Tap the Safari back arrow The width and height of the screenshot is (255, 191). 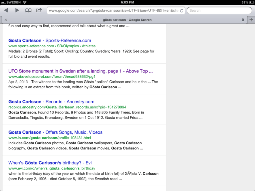6,10
